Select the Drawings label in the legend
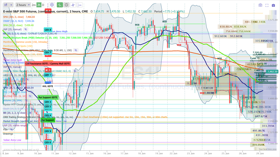 pos(8,134)
